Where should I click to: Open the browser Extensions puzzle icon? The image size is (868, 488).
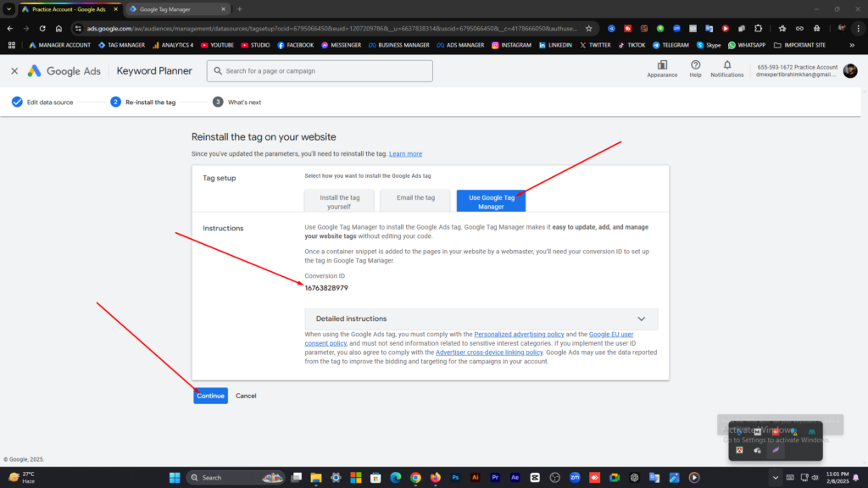(x=759, y=28)
